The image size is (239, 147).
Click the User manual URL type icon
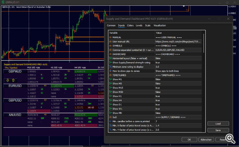(110, 42)
